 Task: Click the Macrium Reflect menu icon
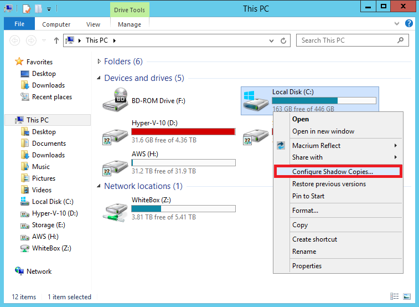coord(281,146)
